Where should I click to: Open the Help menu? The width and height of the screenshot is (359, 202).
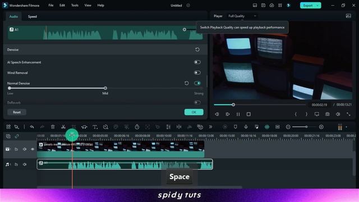tap(101, 5)
